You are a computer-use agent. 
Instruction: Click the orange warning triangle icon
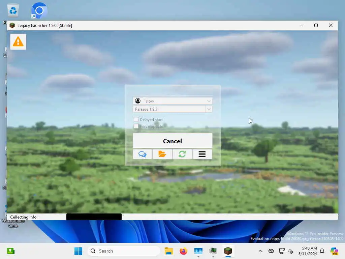click(18, 41)
